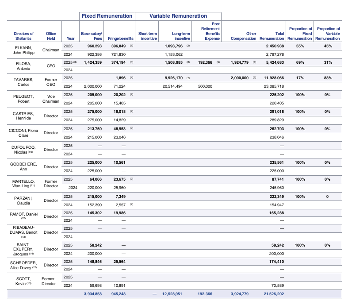
Task: Click footnote 7 next to 9,926,170
Action: tap(188, 78)
